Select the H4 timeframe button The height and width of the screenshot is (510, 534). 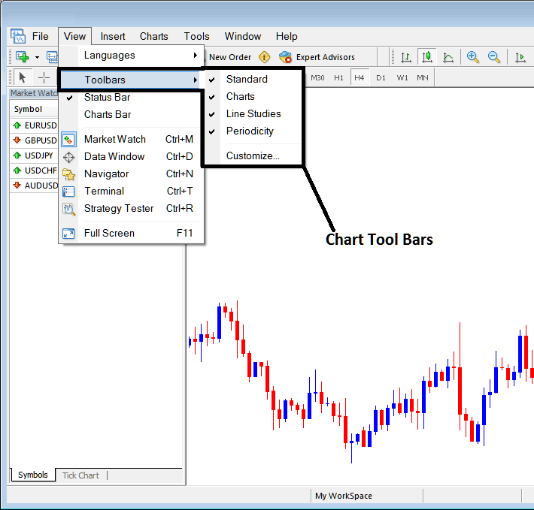[x=360, y=77]
